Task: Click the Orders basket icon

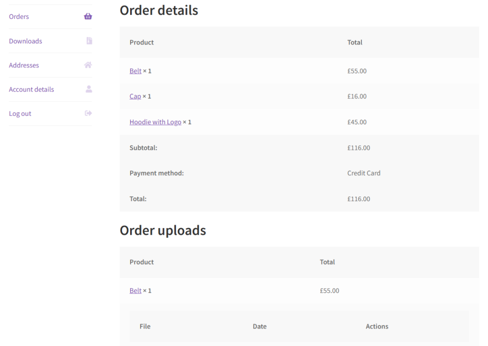Action: [88, 16]
